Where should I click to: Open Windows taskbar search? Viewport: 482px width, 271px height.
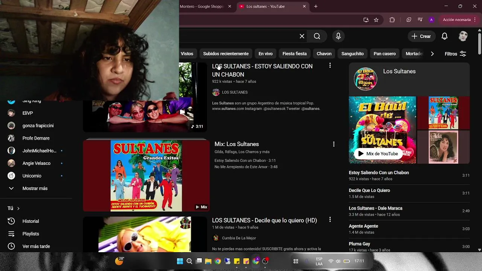(189, 261)
